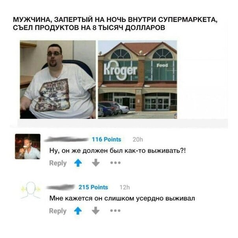Image resolution: width=238 pixels, height=238 pixels.
Task: Open the photo of man in white t-shirt
Action: click(x=58, y=80)
